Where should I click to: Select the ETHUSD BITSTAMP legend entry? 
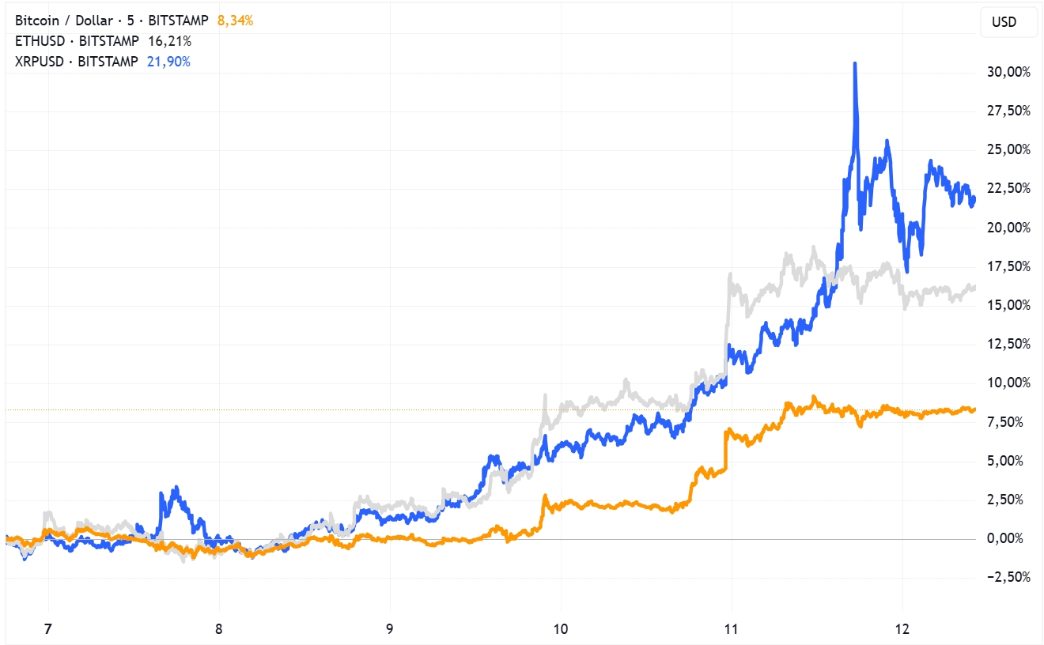point(77,41)
